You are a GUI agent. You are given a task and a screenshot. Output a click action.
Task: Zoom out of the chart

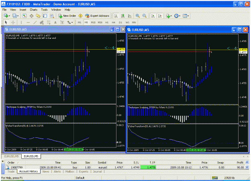click(145, 16)
